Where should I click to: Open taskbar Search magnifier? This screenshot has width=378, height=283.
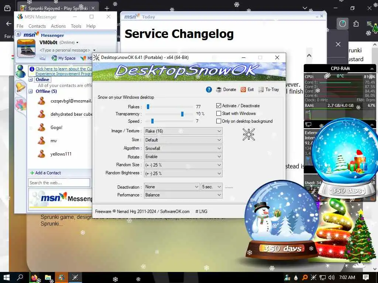(x=20, y=277)
